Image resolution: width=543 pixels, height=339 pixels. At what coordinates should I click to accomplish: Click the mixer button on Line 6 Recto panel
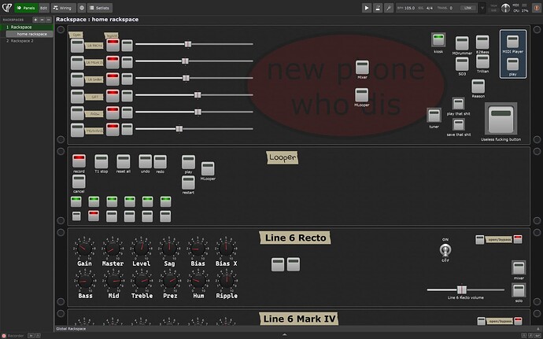coord(519,267)
